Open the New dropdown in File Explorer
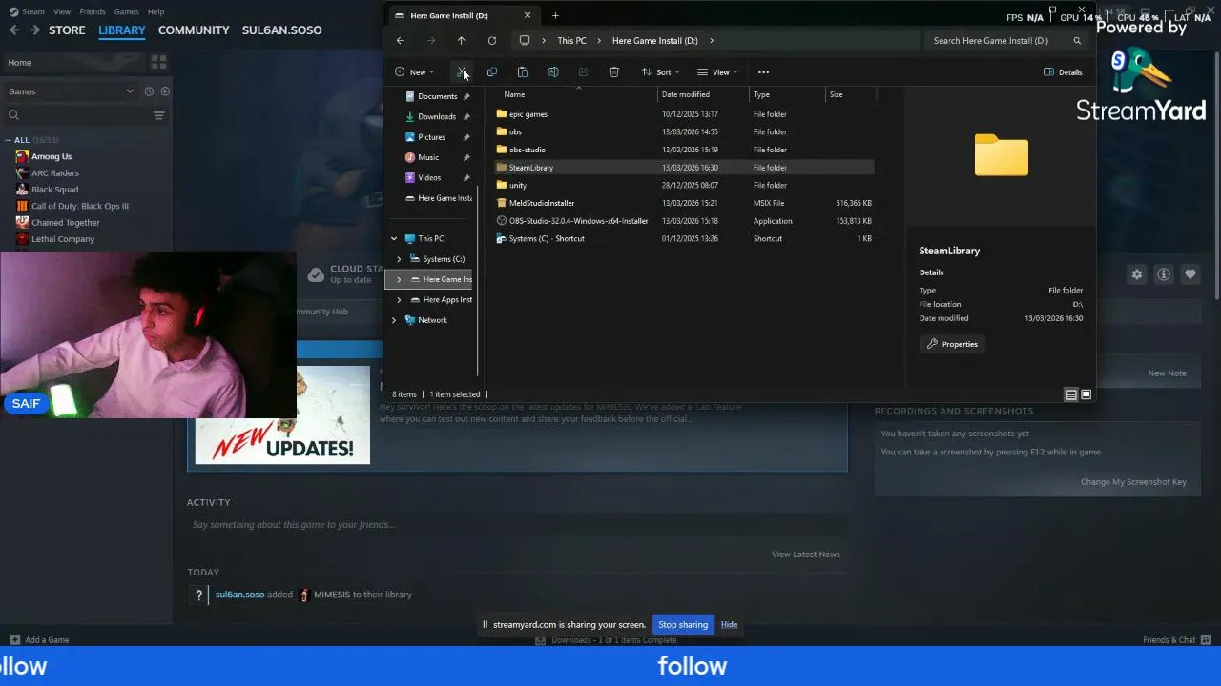The width and height of the screenshot is (1221, 686). pos(415,72)
